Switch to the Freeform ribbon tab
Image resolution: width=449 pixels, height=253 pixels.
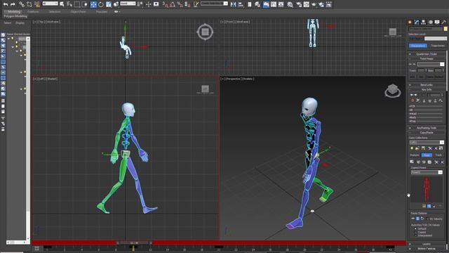[33, 12]
